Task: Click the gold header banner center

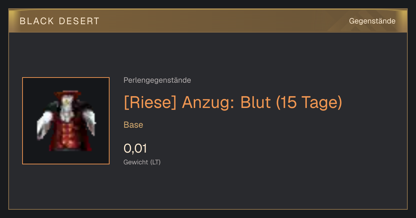Action: click(x=208, y=21)
